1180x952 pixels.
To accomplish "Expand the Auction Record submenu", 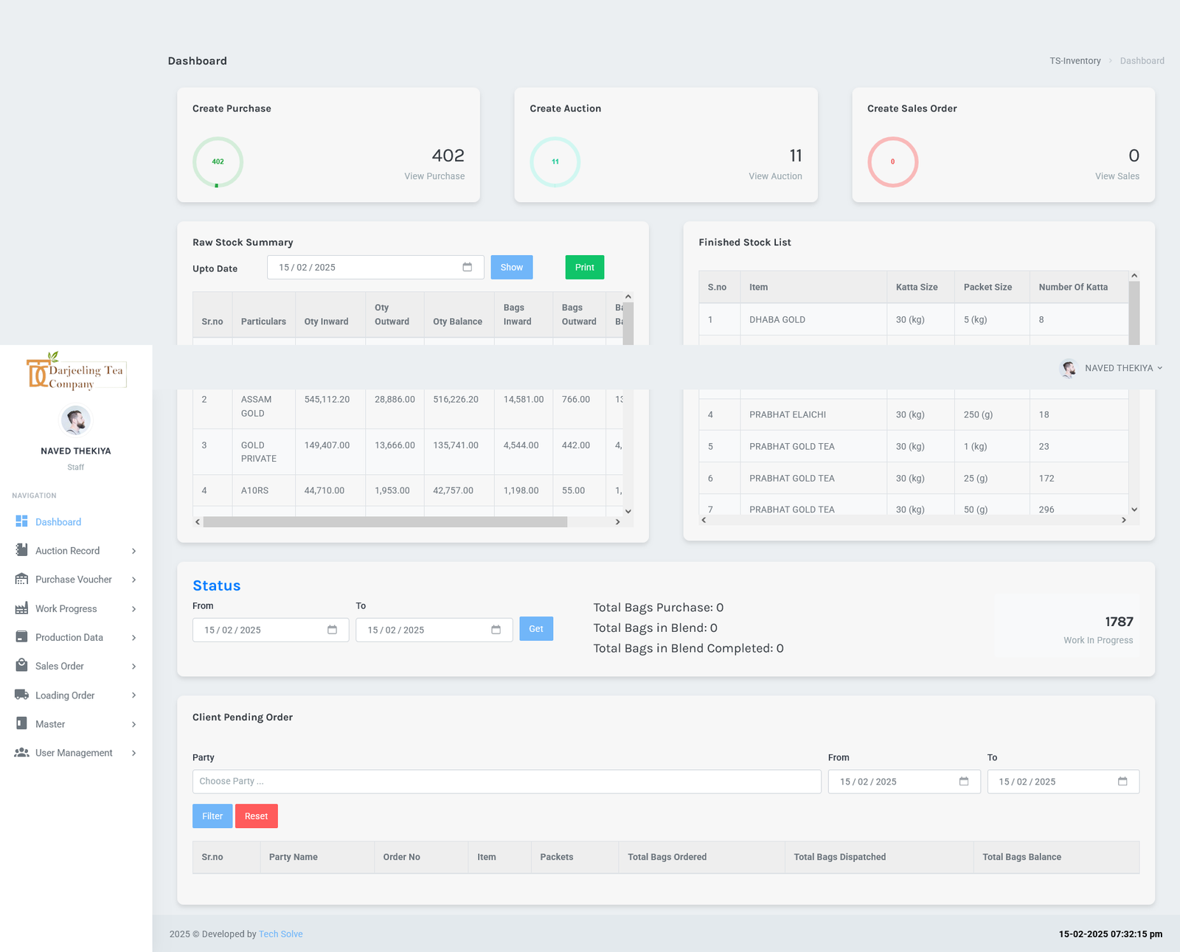I will 134,550.
